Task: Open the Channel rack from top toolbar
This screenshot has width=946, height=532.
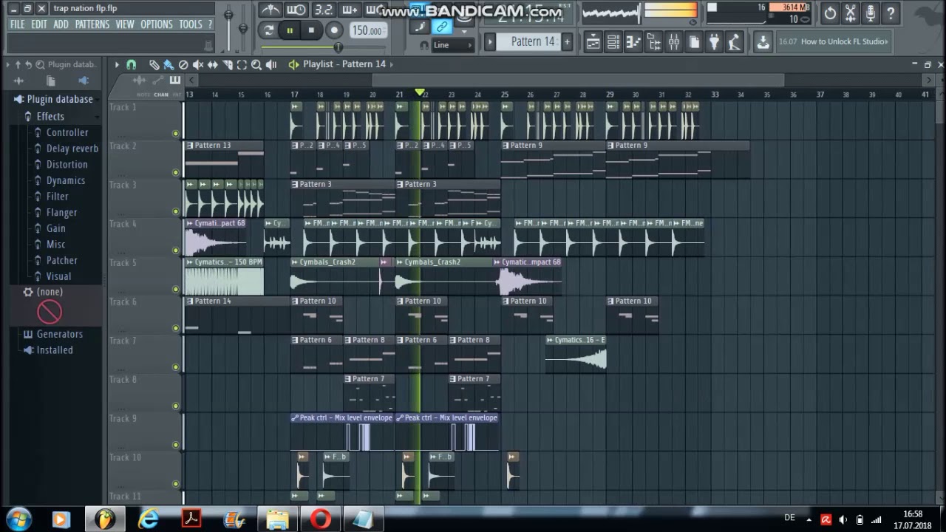Action: [613, 42]
